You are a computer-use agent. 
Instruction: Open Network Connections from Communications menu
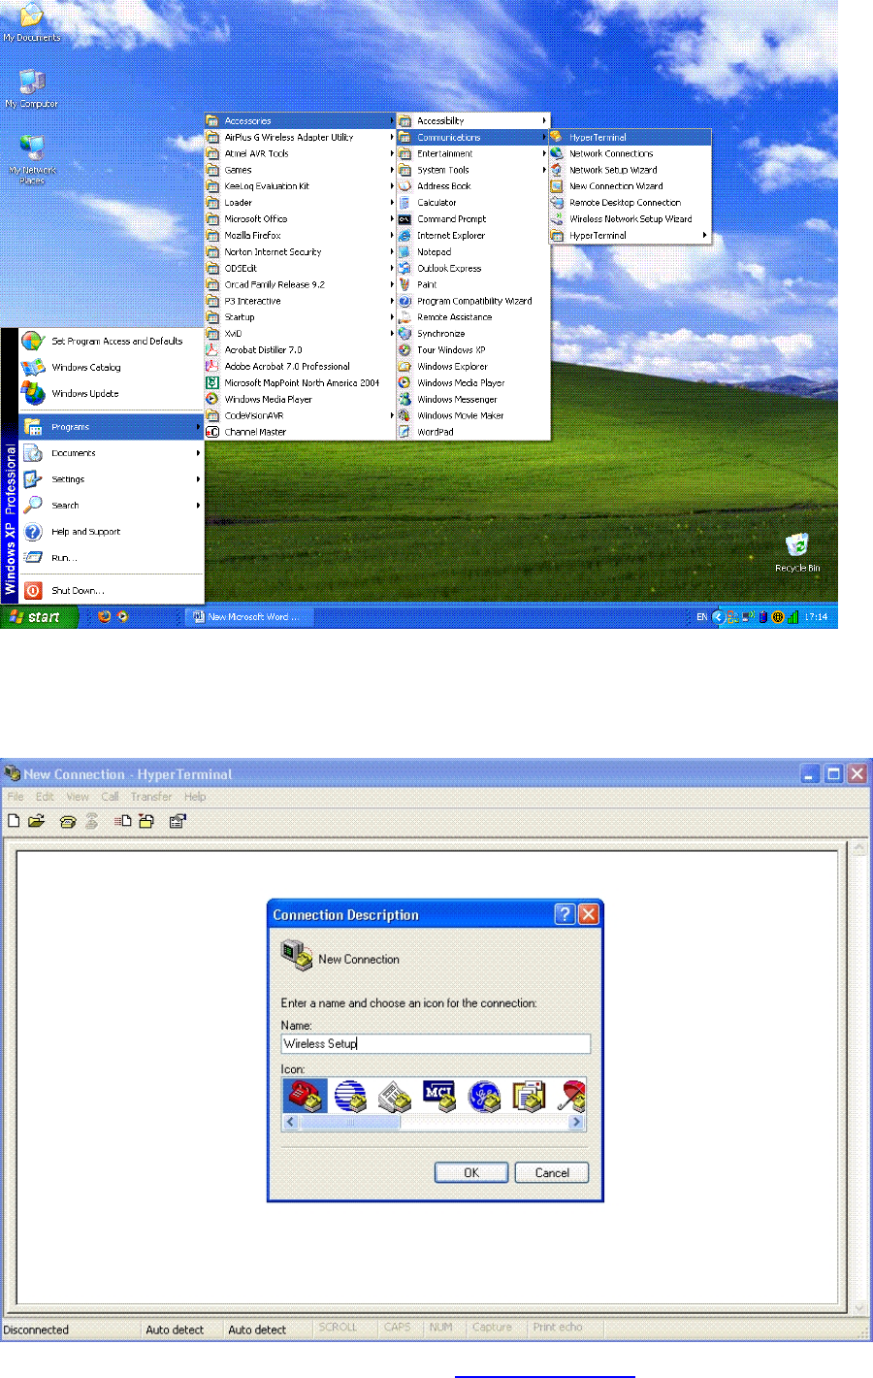(x=630, y=153)
